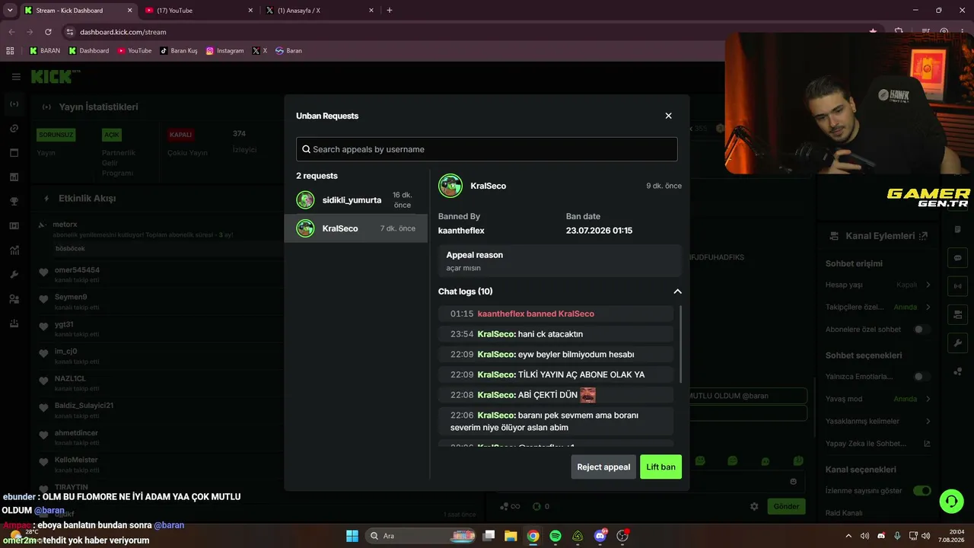Select sidikli_yumurta unban request
The width and height of the screenshot is (974, 548).
356,200
